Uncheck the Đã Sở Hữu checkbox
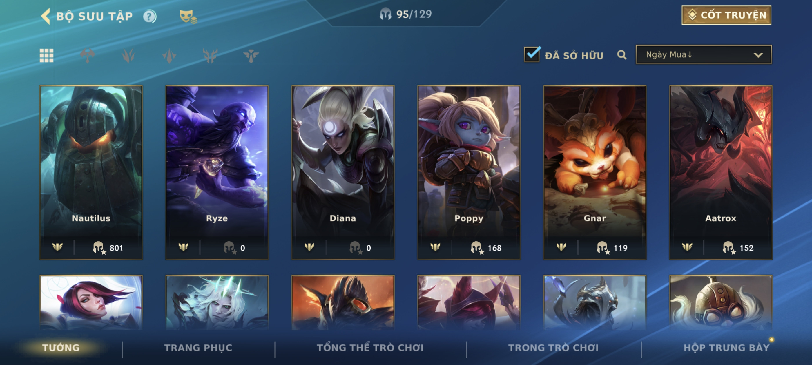The width and height of the screenshot is (812, 365). point(532,54)
